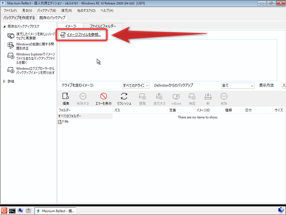Click the イメージファイルを参照 link
Screen dimensions: 286x215
click(x=84, y=35)
